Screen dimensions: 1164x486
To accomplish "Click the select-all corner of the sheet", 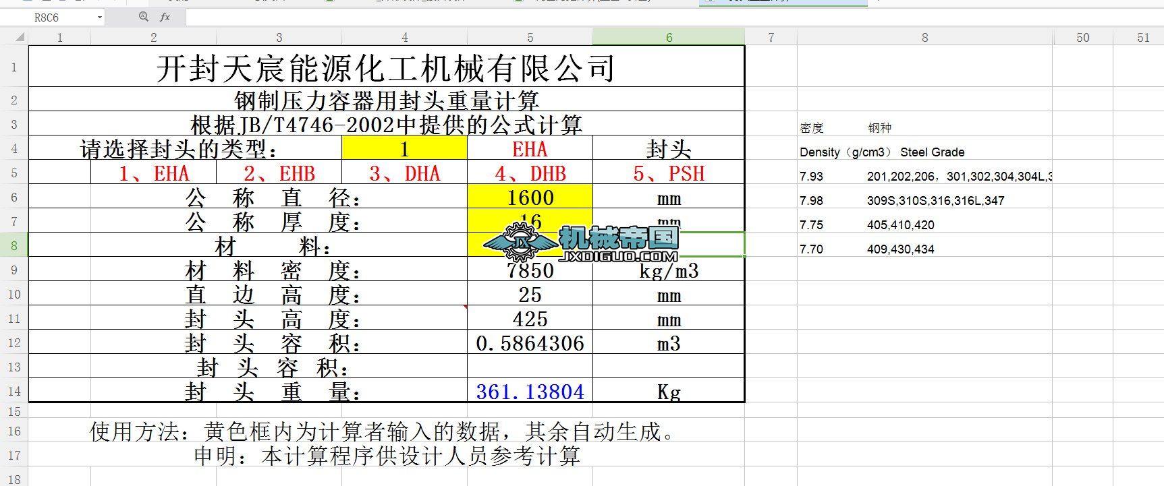I will (14, 38).
